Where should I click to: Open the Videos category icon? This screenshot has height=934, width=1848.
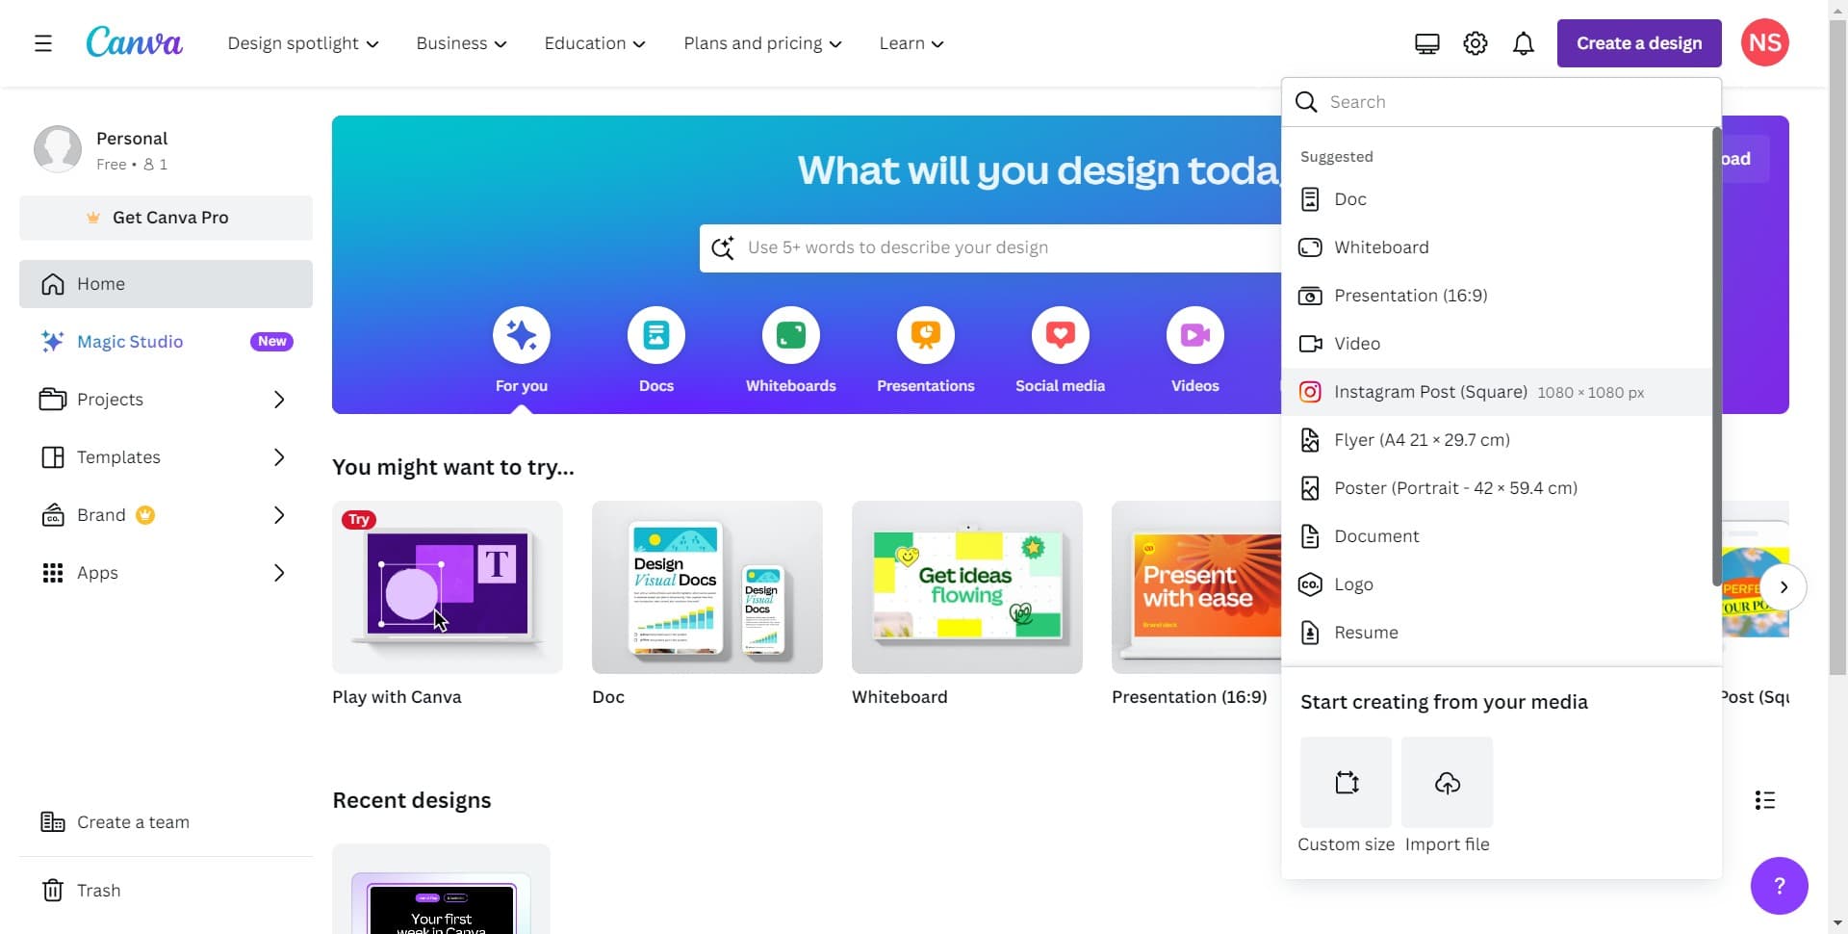coord(1194,335)
